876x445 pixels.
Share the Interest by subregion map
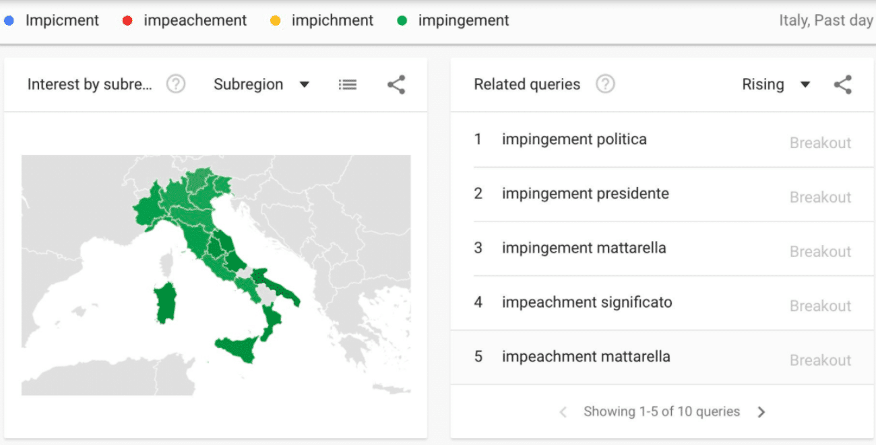click(x=396, y=84)
